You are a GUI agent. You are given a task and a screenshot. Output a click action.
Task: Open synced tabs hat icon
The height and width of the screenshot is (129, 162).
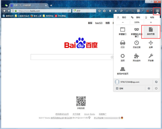click(123, 69)
